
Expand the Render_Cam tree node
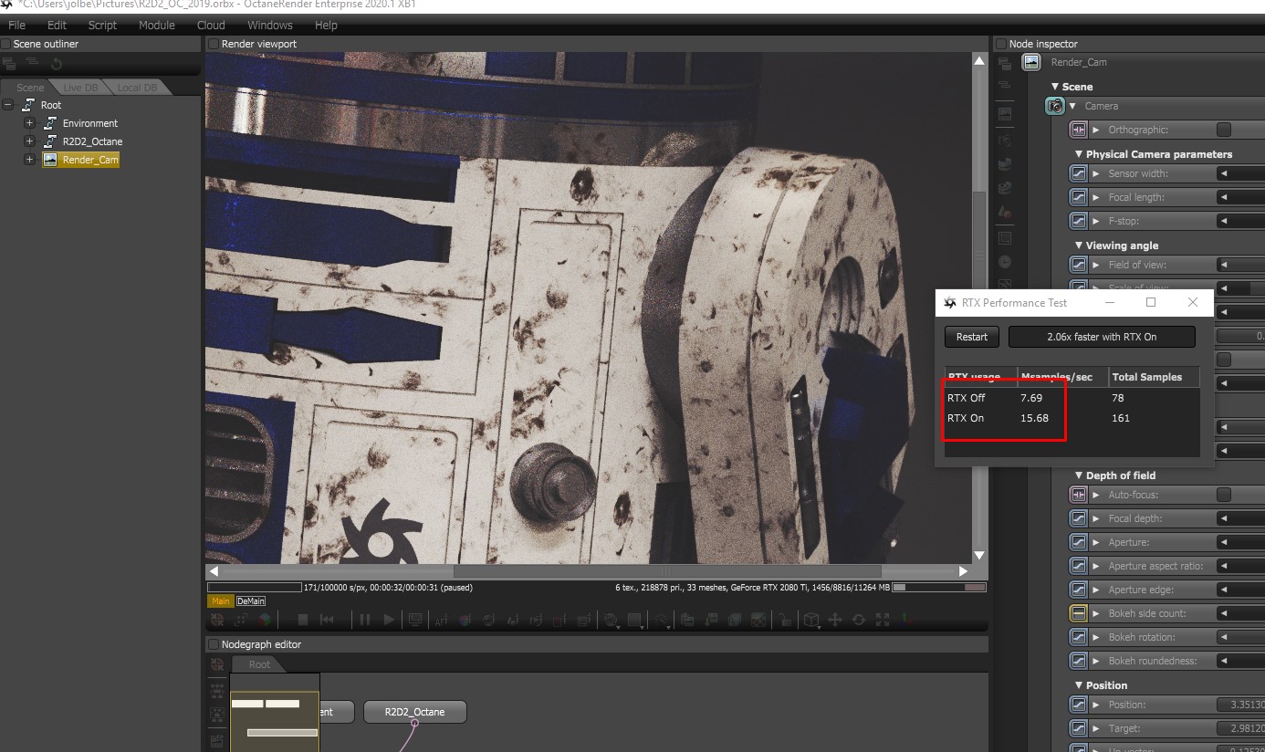point(29,160)
